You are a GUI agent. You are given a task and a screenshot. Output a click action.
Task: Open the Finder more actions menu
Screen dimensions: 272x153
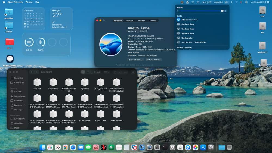[x=125, y=72]
